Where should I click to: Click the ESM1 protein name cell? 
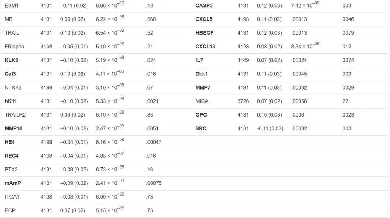[x=12, y=6]
